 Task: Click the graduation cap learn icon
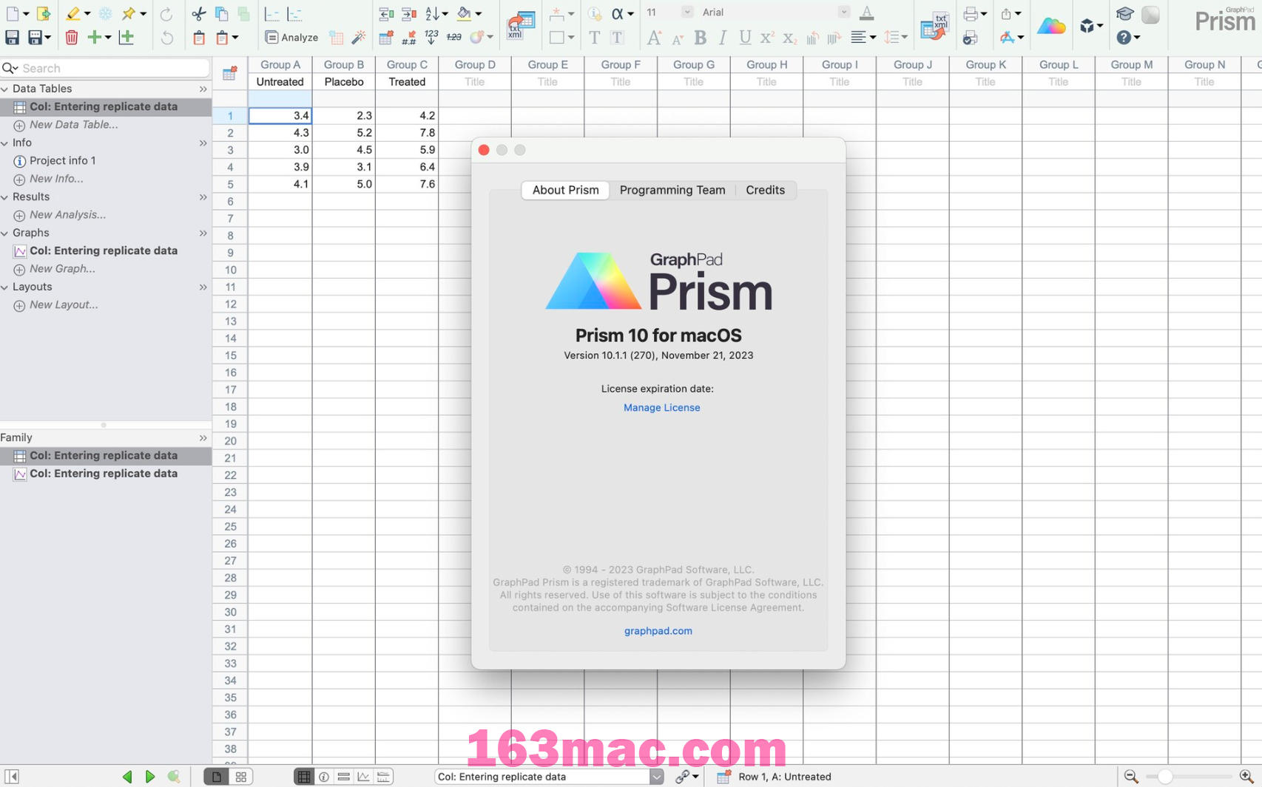tap(1124, 13)
